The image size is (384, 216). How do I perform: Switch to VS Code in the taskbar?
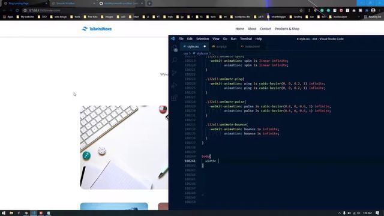34,213
